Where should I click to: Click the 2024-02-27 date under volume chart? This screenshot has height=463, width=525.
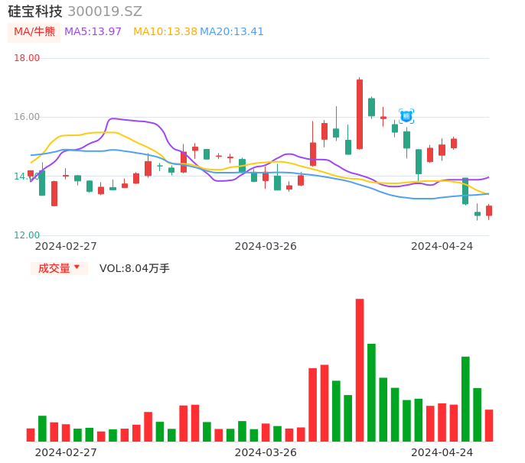click(66, 452)
